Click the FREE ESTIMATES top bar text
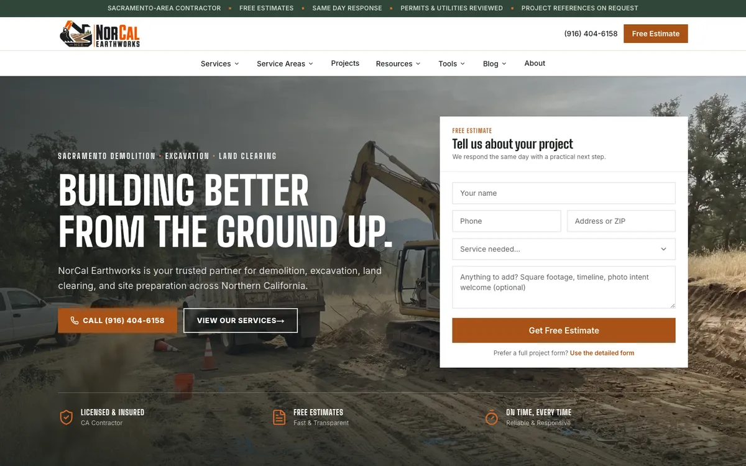 [x=266, y=8]
